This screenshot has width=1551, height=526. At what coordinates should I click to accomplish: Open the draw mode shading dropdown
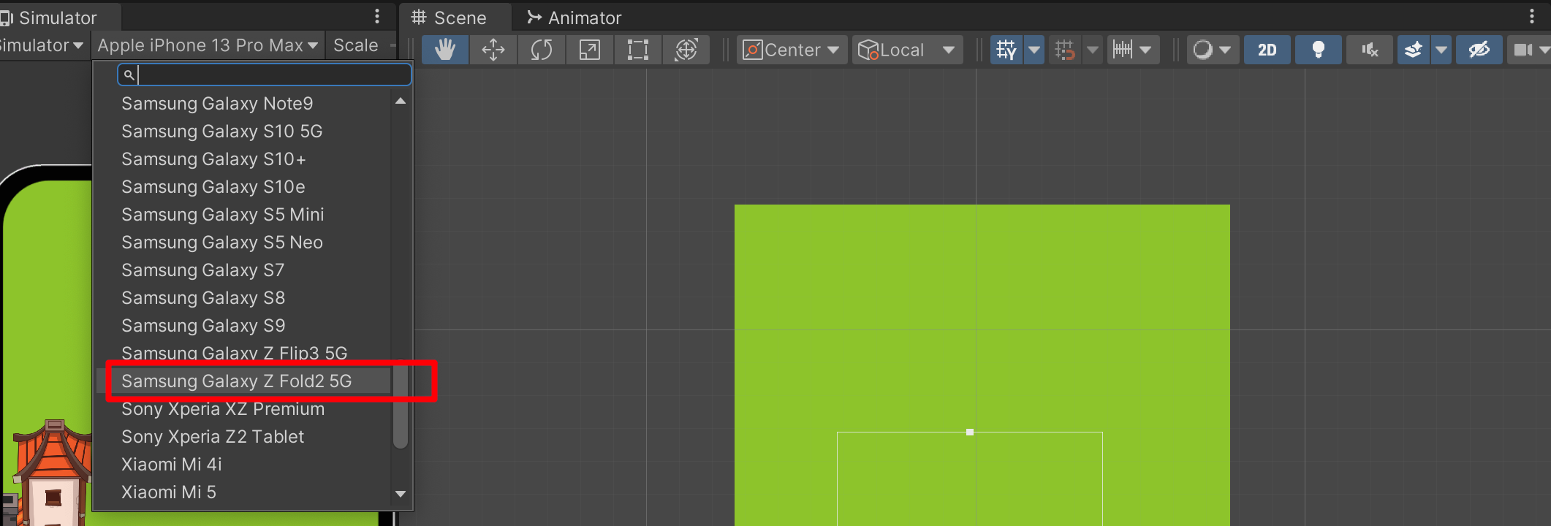(x=1213, y=50)
